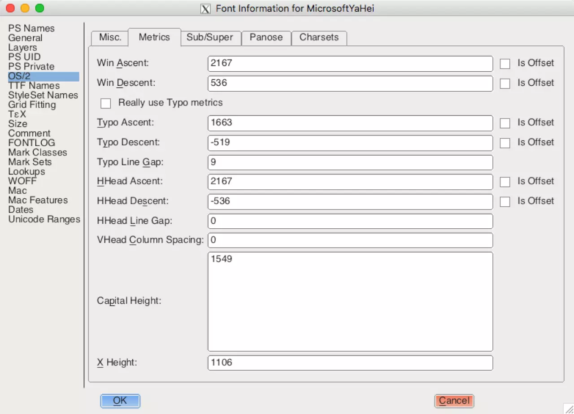Open the General category
The width and height of the screenshot is (574, 414).
(25, 38)
